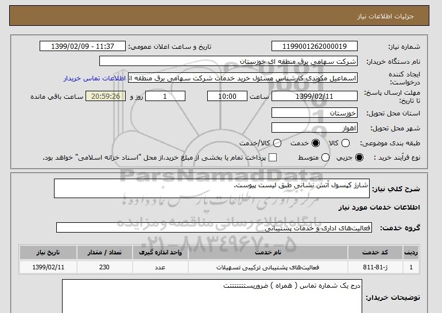This screenshot has width=442, height=313.
Task: Select the متوسط purchase type radio
Action: pos(325,157)
